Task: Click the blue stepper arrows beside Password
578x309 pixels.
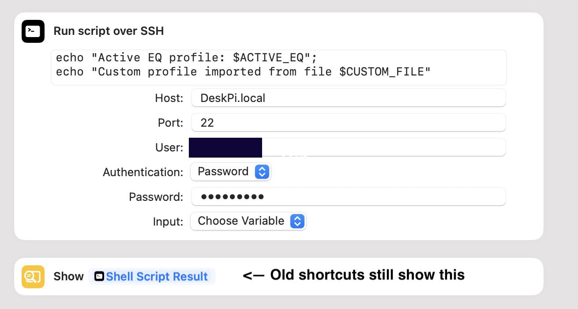Action: pyautogui.click(x=262, y=172)
